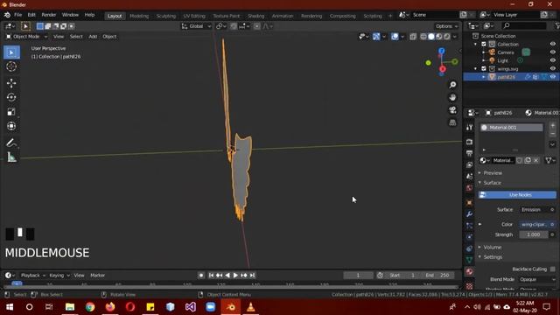
Task: Open the Edit menu
Action: pos(31,15)
